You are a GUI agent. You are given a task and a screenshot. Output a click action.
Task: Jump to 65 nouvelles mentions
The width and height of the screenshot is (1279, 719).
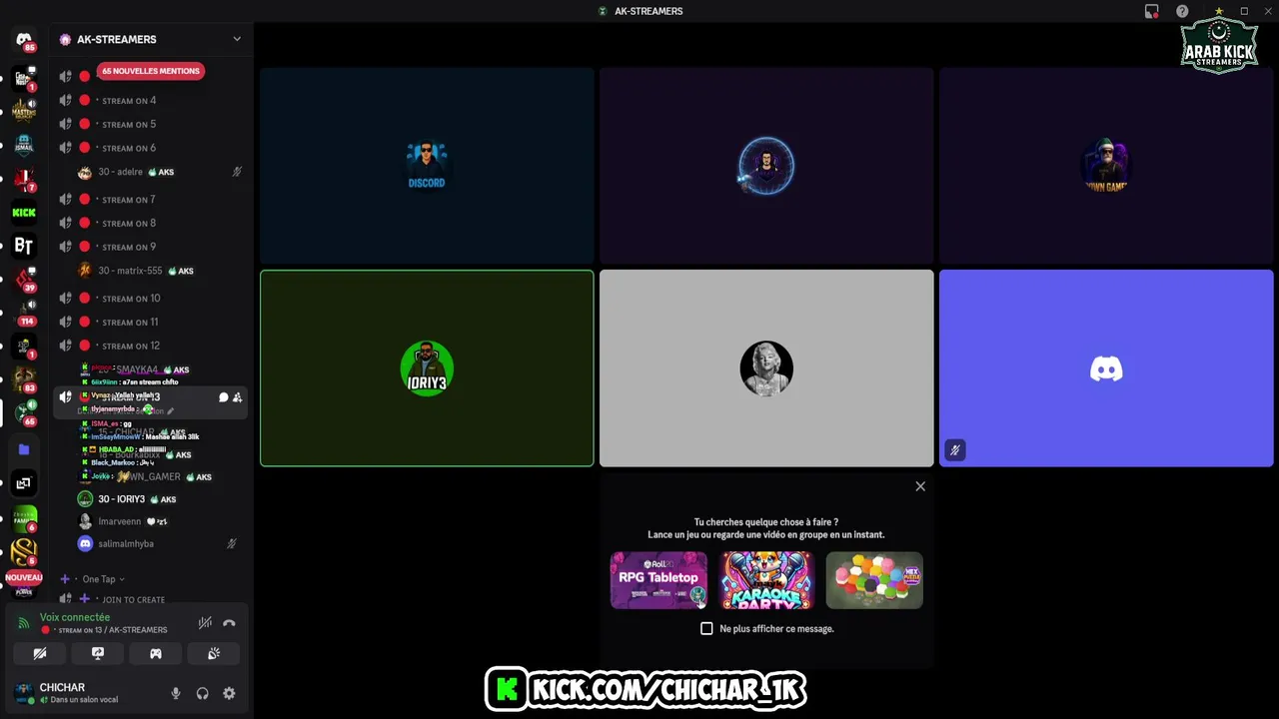tap(151, 71)
